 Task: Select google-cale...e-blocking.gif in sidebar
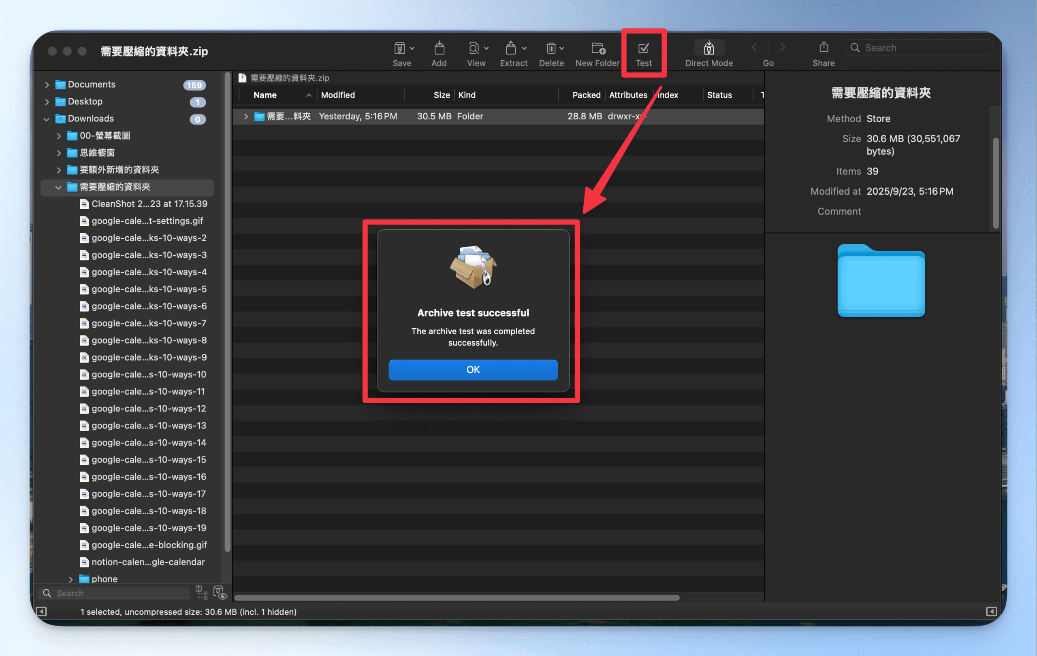(x=149, y=545)
